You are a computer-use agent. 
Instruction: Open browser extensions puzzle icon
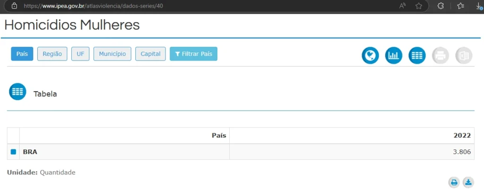coord(441,6)
